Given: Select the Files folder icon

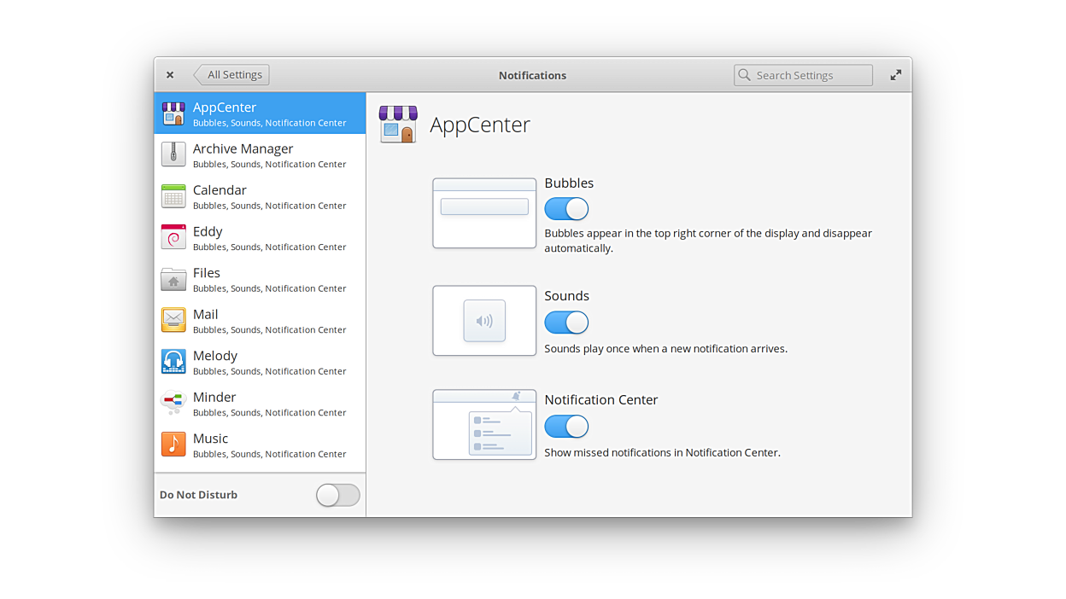Looking at the screenshot, I should pyautogui.click(x=173, y=279).
